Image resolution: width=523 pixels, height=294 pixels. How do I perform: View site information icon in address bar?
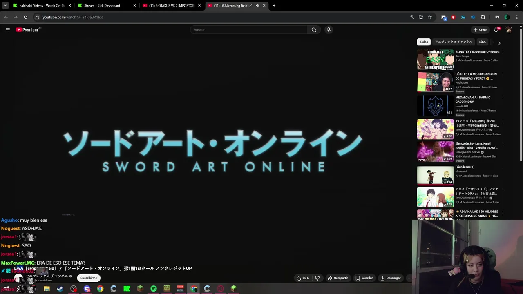pyautogui.click(x=37, y=17)
